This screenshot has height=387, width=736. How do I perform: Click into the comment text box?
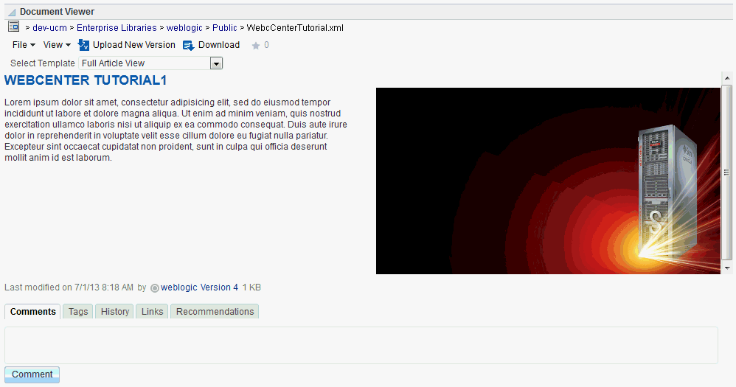pyautogui.click(x=361, y=345)
